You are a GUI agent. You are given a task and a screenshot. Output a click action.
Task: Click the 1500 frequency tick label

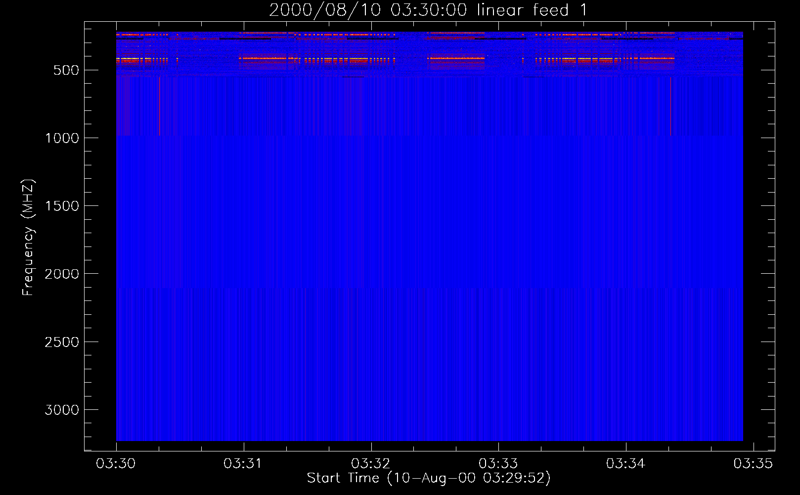click(x=62, y=206)
